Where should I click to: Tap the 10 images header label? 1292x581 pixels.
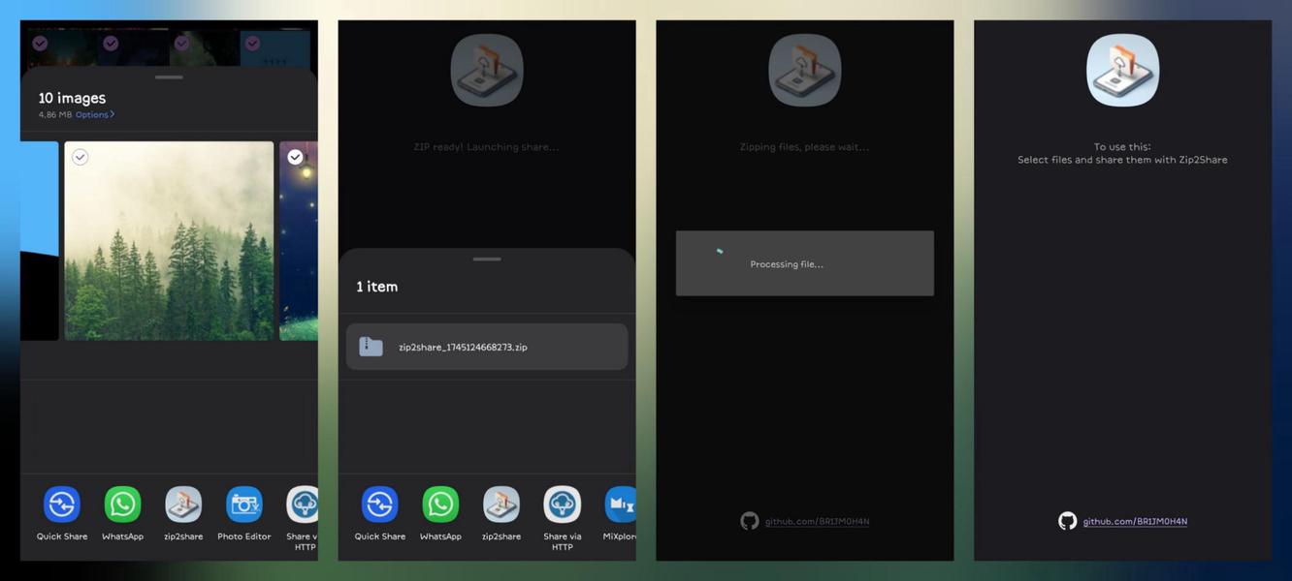(71, 97)
